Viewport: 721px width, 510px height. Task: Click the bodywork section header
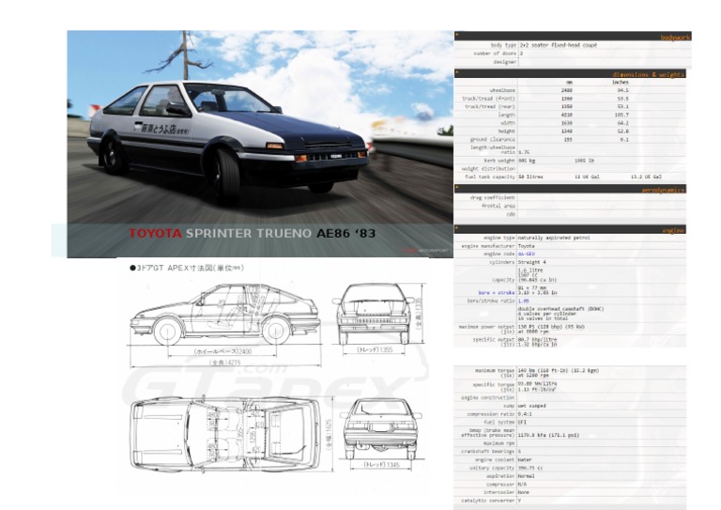[573, 37]
